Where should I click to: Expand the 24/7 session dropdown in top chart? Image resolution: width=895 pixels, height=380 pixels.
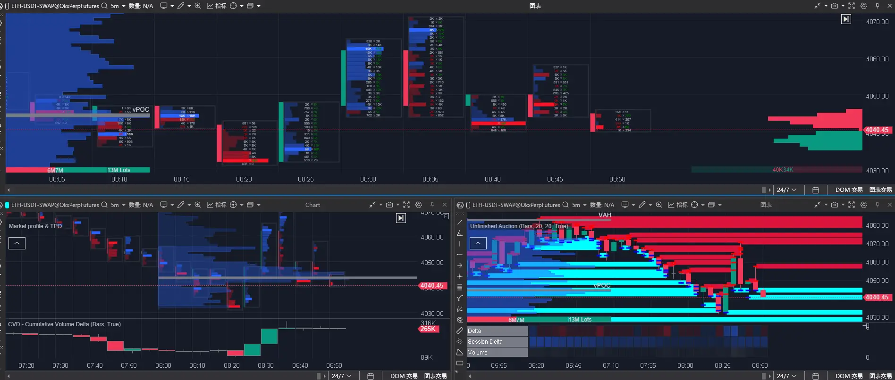[x=786, y=190]
